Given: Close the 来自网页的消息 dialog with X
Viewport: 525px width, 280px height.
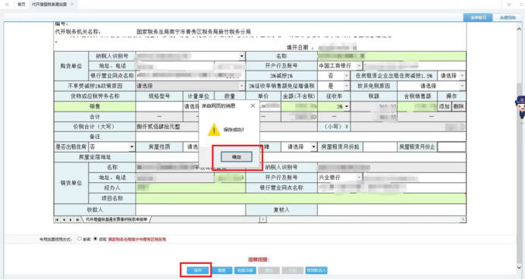Looking at the screenshot, I should click(x=253, y=105).
